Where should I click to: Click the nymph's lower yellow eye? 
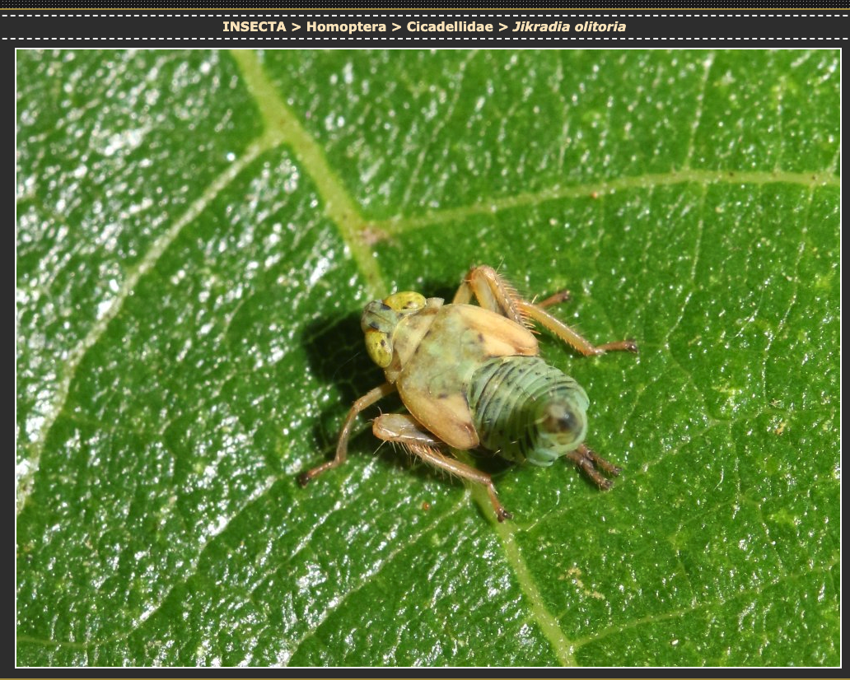tap(379, 347)
